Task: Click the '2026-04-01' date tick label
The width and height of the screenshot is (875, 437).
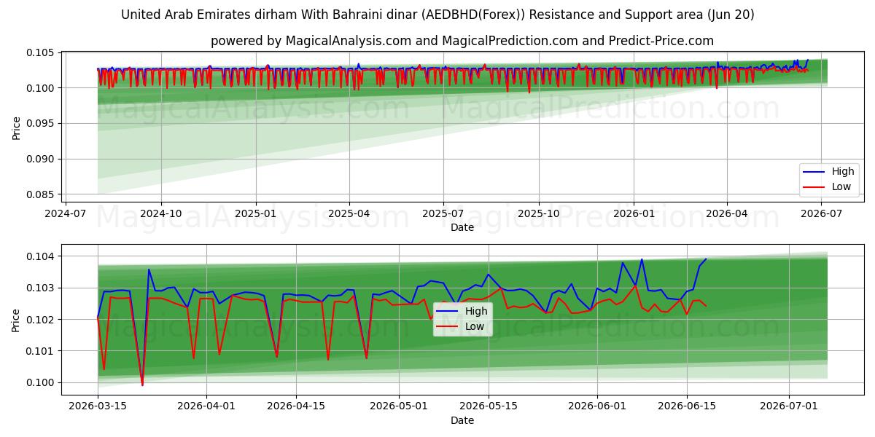Action: pyautogui.click(x=206, y=407)
